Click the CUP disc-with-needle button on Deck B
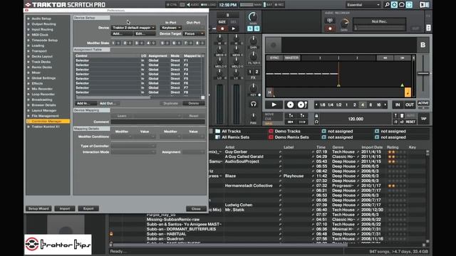This screenshot has height=256, width=456. coord(302,105)
